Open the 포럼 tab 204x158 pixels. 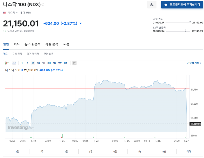pos(66,44)
